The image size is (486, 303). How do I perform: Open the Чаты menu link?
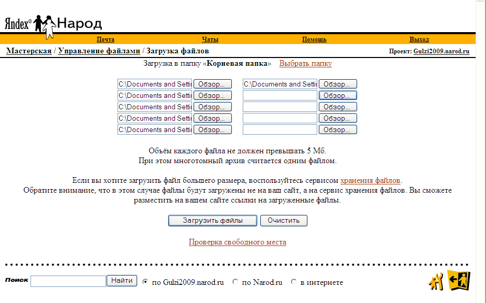210,39
